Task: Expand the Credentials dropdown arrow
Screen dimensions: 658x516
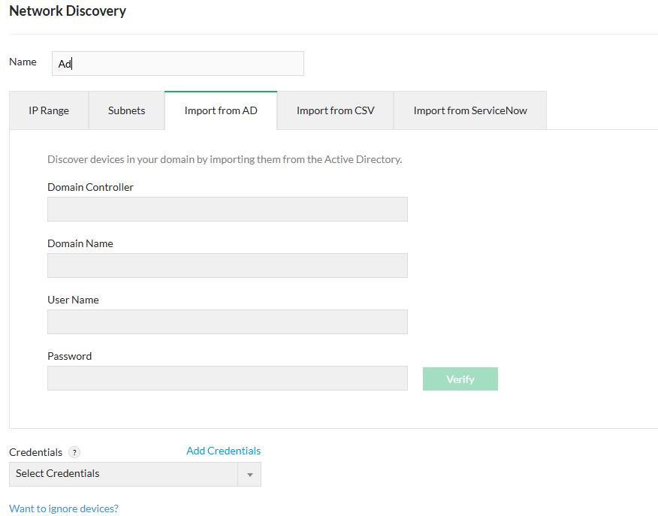Action: 249,475
